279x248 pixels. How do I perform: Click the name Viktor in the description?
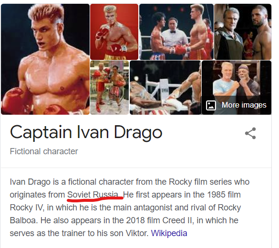click(x=136, y=233)
